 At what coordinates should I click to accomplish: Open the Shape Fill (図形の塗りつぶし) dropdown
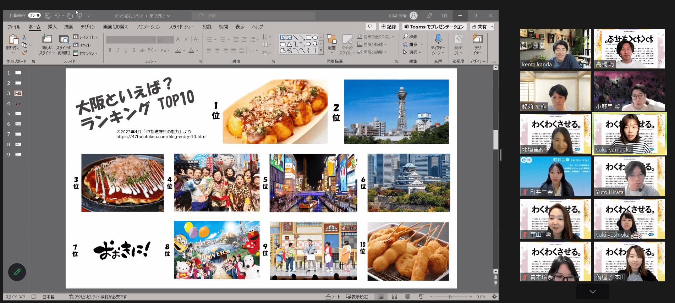coord(376,37)
